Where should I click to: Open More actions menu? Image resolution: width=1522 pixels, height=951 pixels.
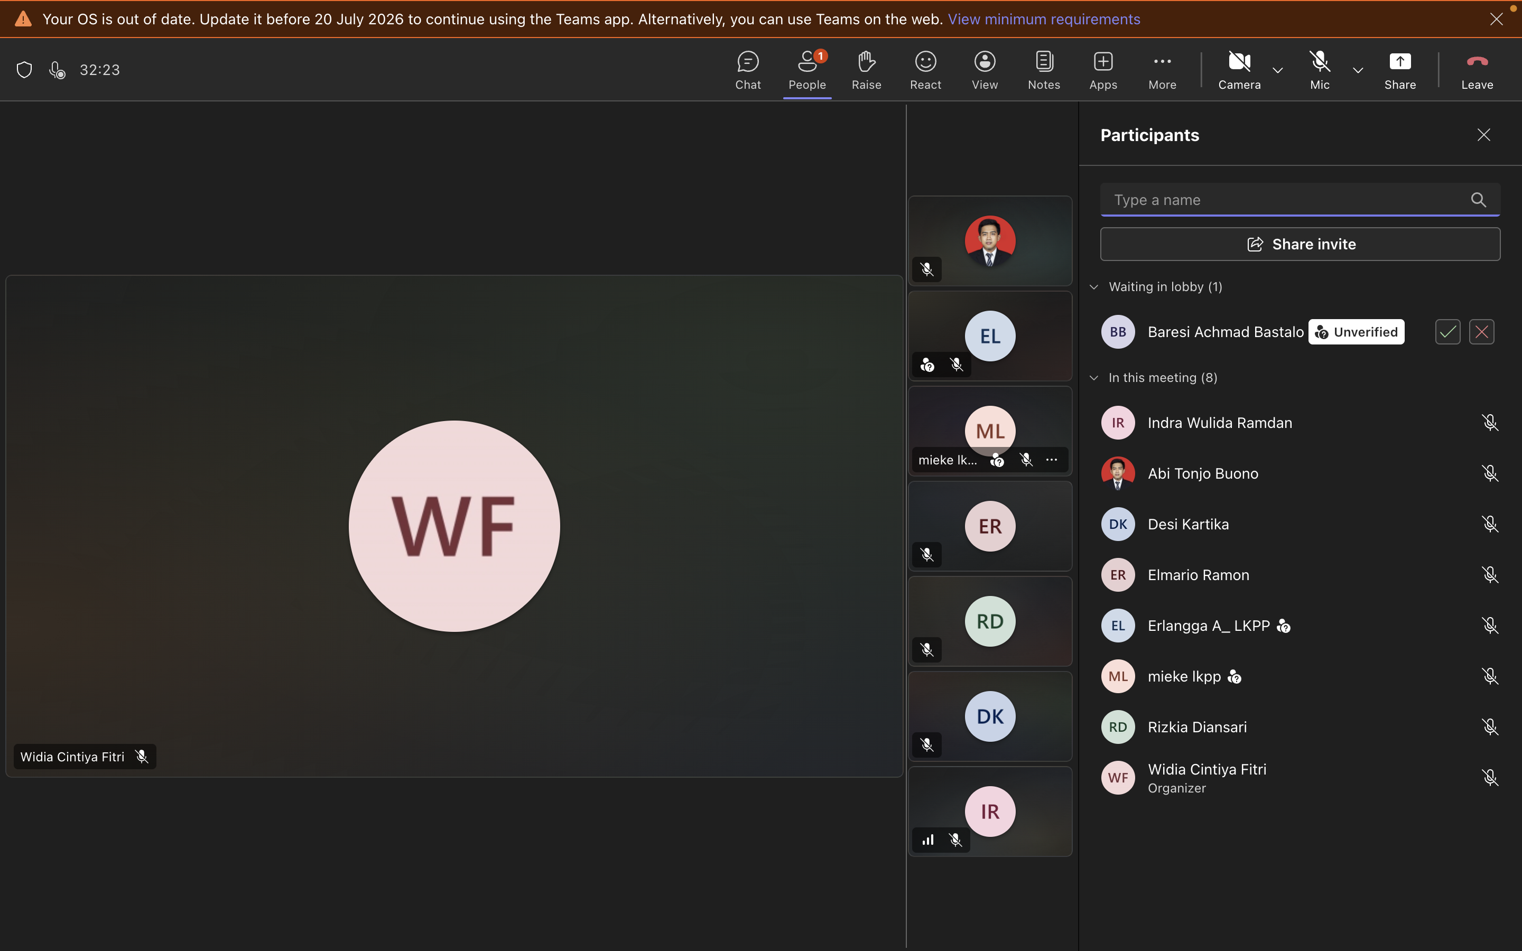tap(1162, 70)
